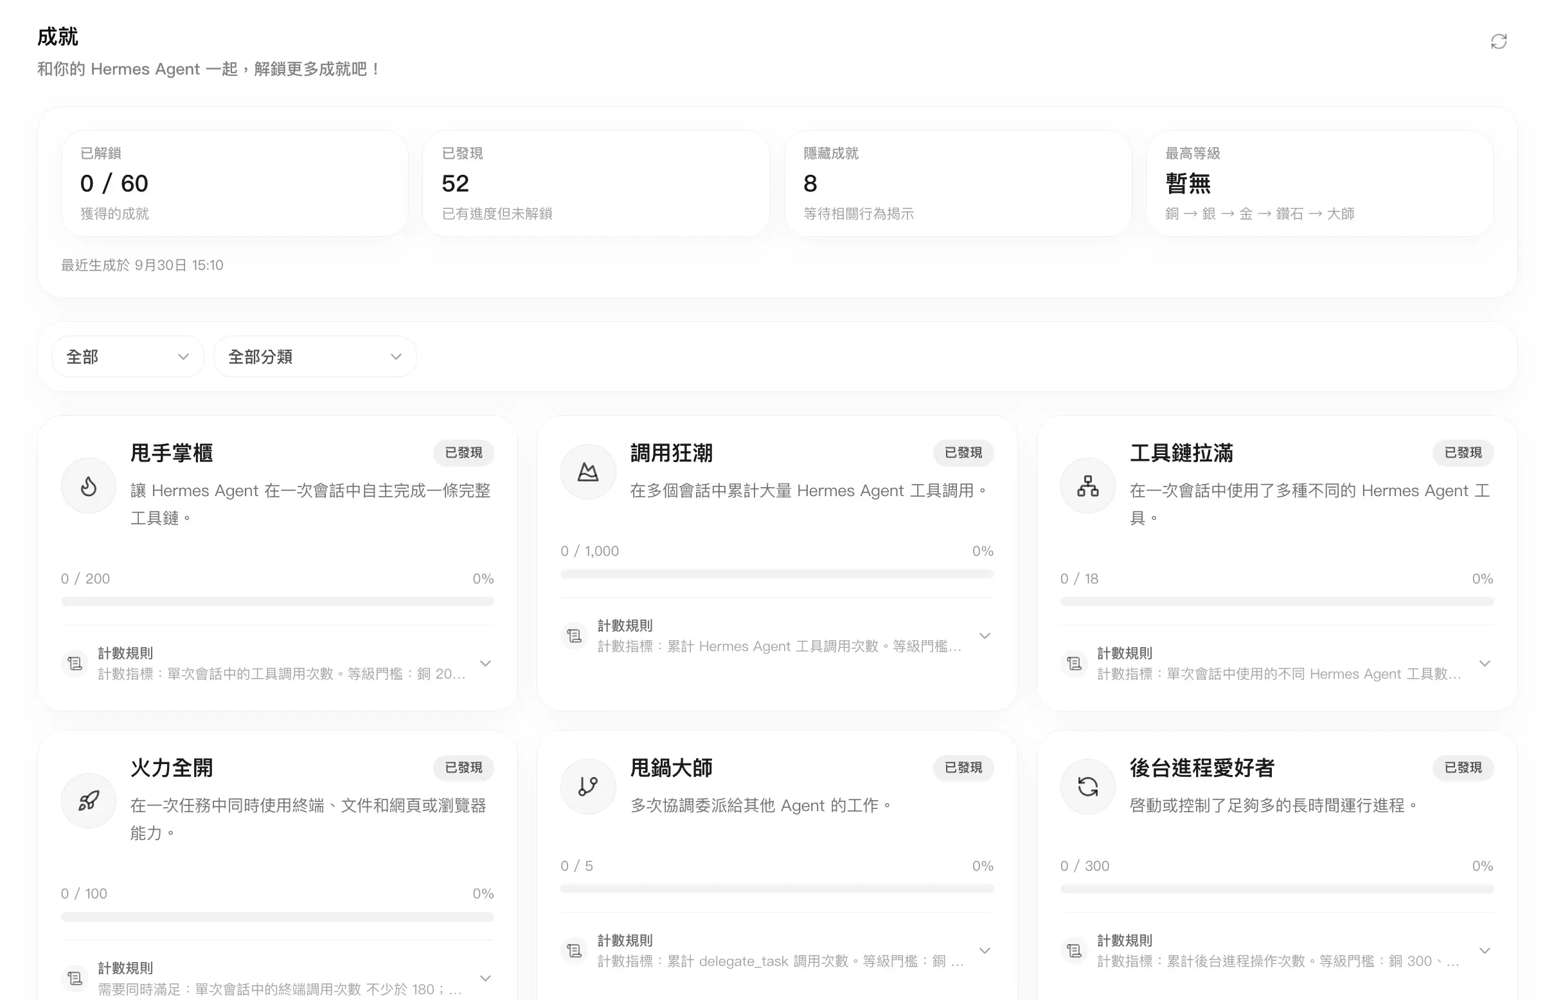This screenshot has width=1545, height=1000.
Task: Click the scroll icon in 甩鍋大師 計數規則 row
Action: (575, 951)
